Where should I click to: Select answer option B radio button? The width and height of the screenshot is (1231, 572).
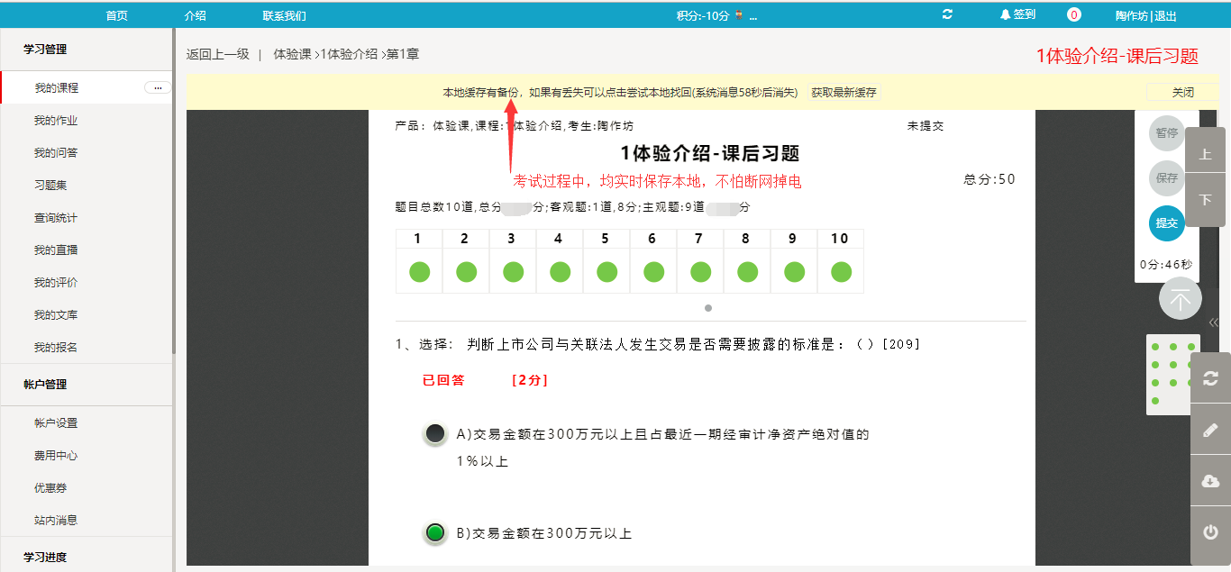(x=435, y=533)
